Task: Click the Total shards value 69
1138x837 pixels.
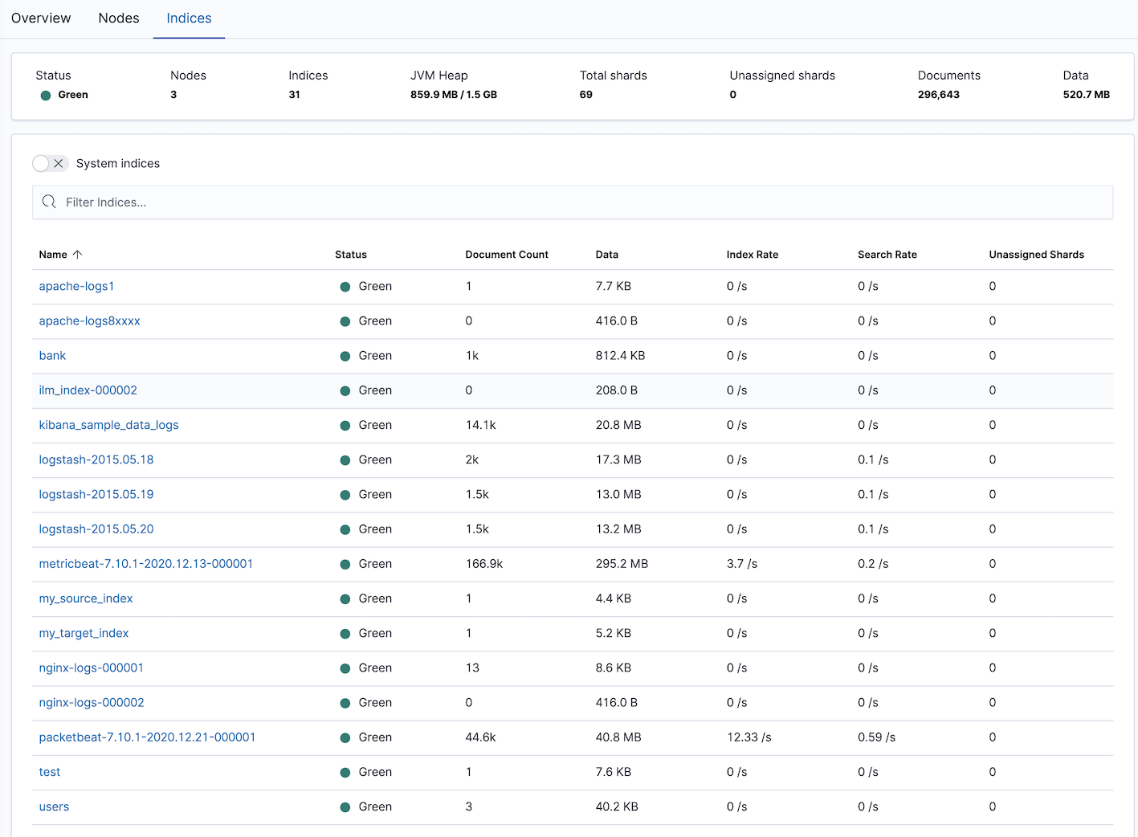Action: 586,94
